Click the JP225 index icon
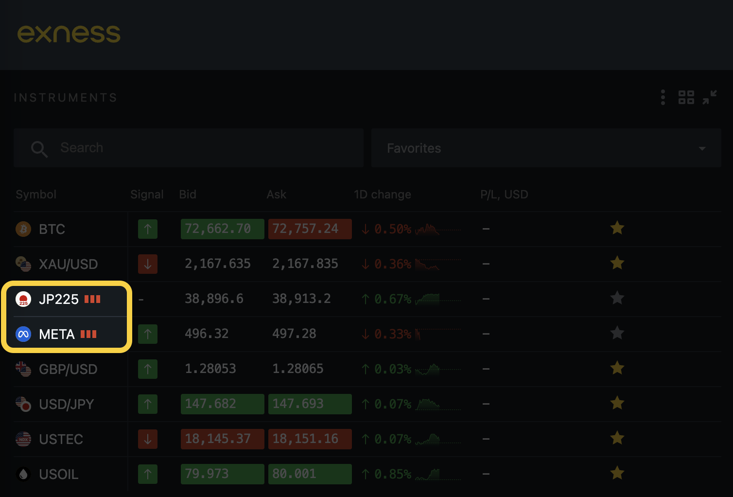 pyautogui.click(x=23, y=299)
